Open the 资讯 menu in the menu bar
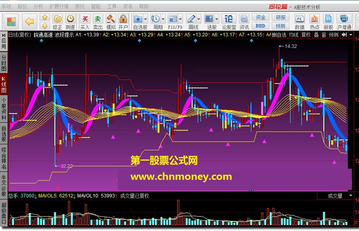Screen dimensions: 359x231 [x=128, y=7]
